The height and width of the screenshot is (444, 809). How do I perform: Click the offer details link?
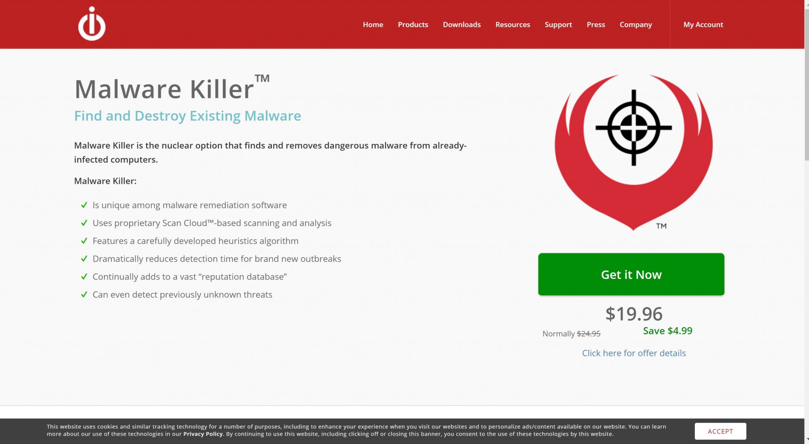(x=634, y=353)
